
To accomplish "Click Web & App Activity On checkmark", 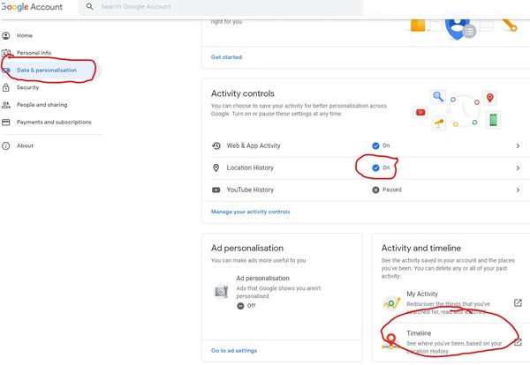I will [375, 145].
